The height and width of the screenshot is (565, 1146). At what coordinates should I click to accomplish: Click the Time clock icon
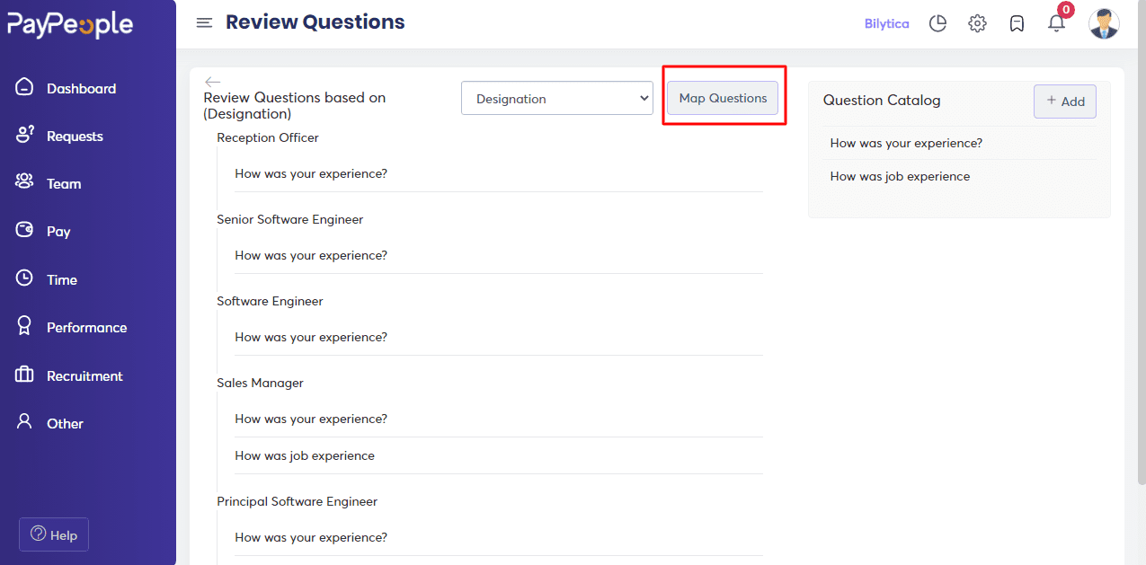(24, 278)
